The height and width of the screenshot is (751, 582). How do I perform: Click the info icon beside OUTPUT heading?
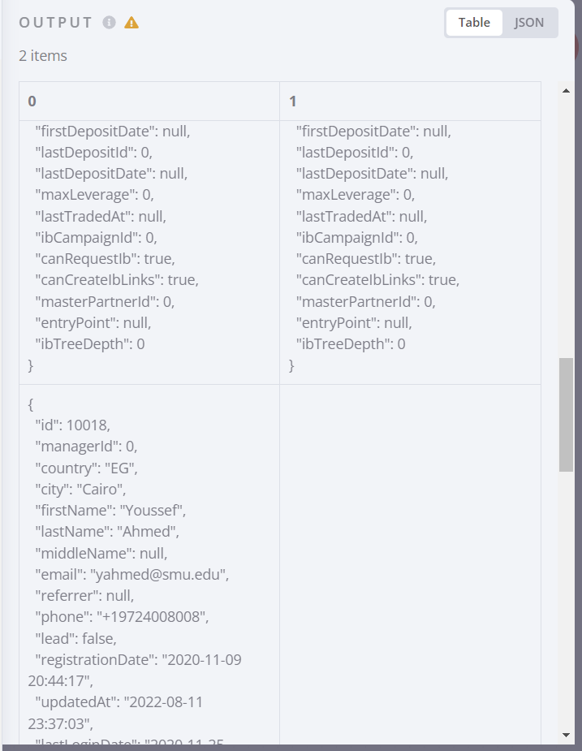[110, 24]
